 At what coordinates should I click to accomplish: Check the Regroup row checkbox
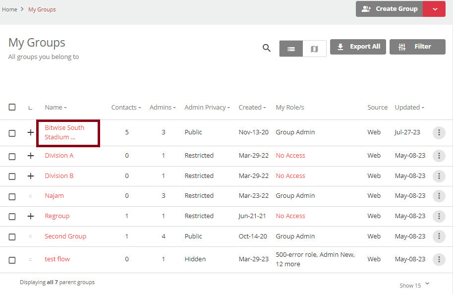point(12,217)
